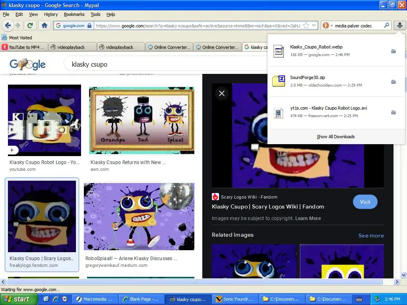Switch to the first videoplayback tab
407x305 pixels.
pos(72,47)
